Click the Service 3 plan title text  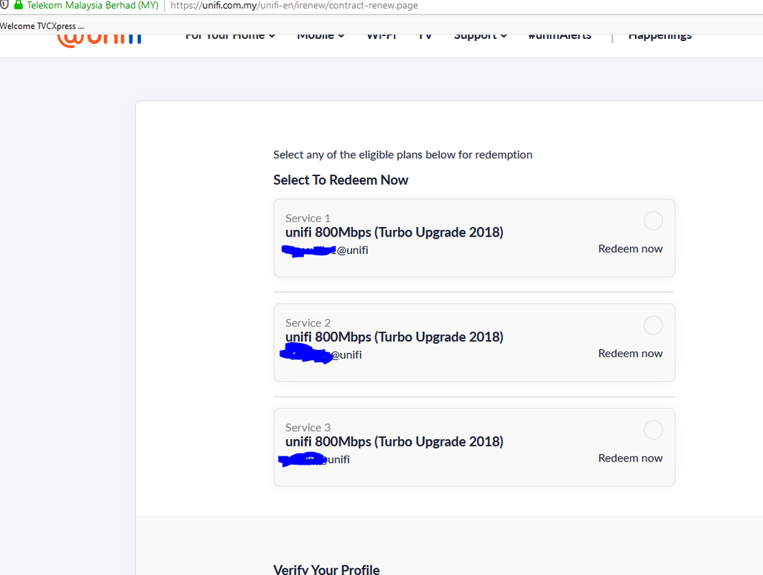[x=394, y=441]
